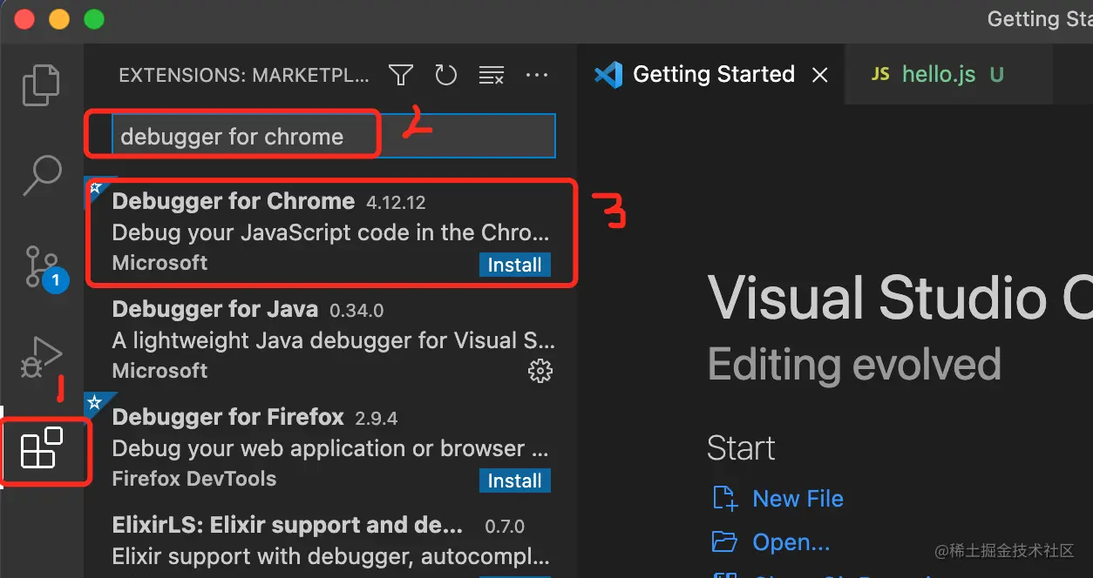Open the Explorer view icon

pos(41,84)
